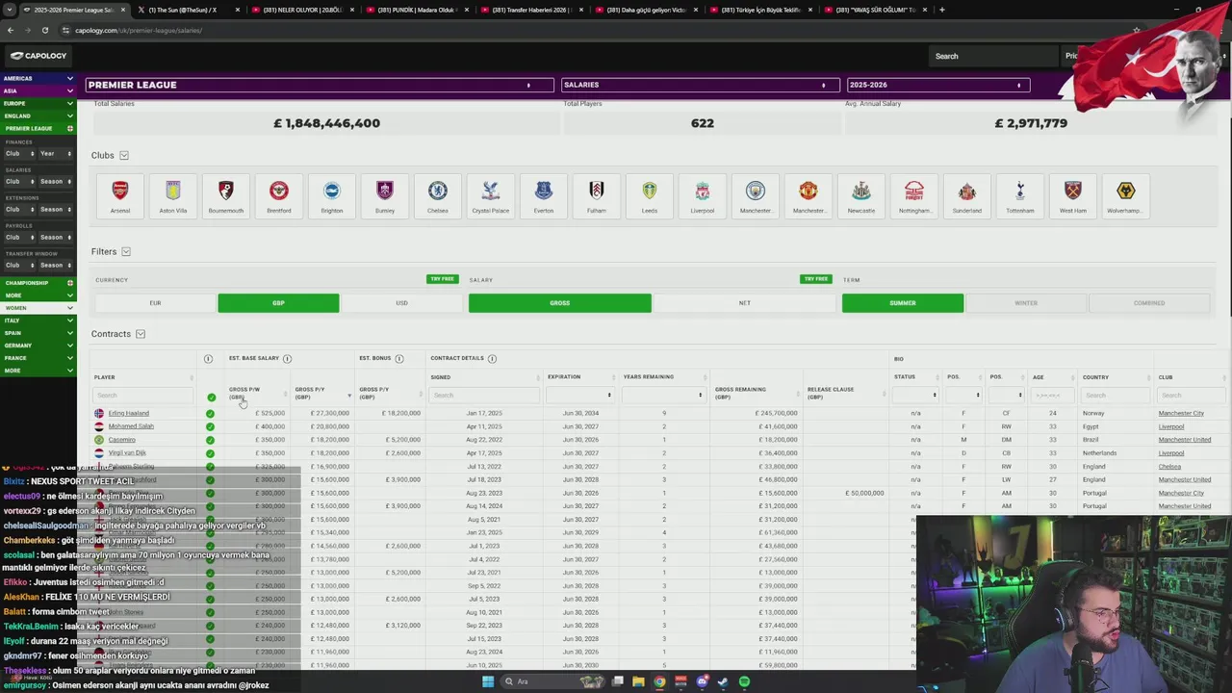Open Championship in sidebar

click(38, 283)
